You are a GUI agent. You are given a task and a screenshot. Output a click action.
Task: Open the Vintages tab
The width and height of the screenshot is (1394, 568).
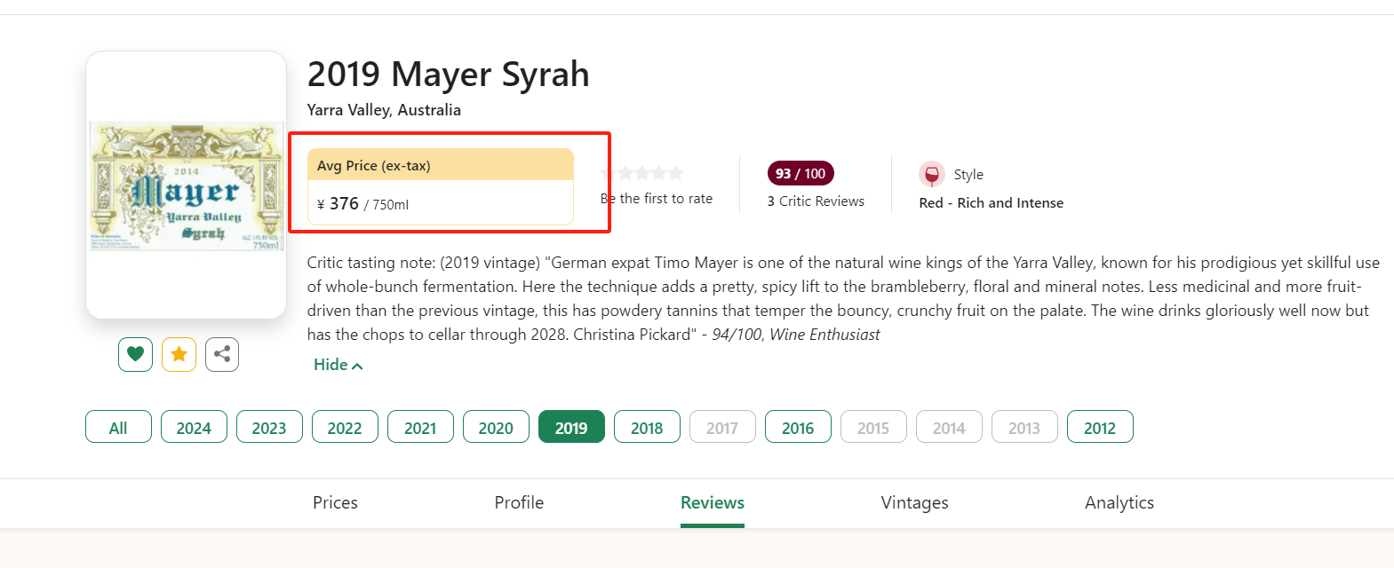click(914, 502)
